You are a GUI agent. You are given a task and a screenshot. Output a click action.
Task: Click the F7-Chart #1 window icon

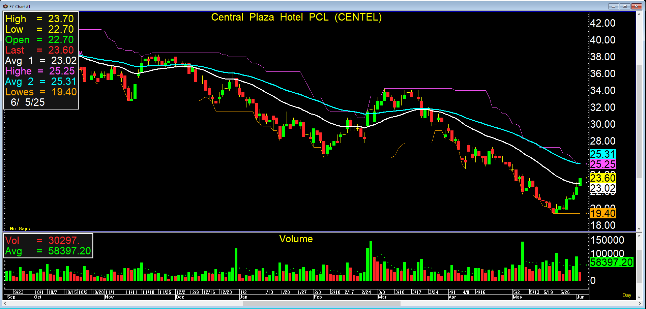[x=5, y=6]
